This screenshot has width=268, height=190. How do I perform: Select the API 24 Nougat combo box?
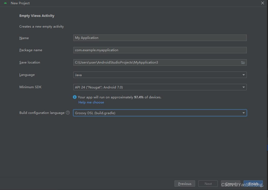click(x=160, y=87)
